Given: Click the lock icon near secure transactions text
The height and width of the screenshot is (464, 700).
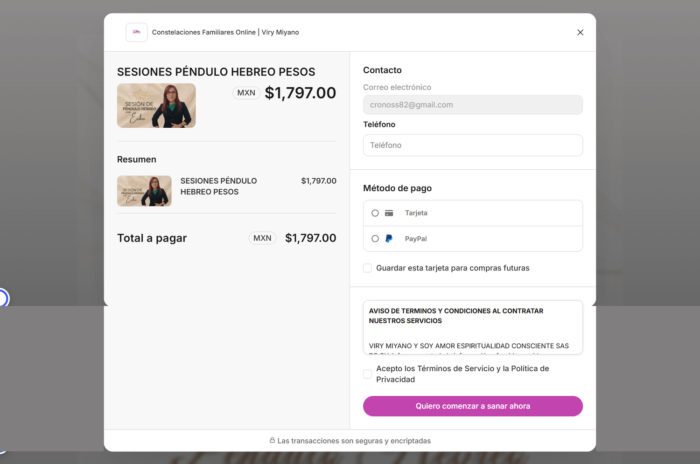Looking at the screenshot, I should [x=272, y=440].
